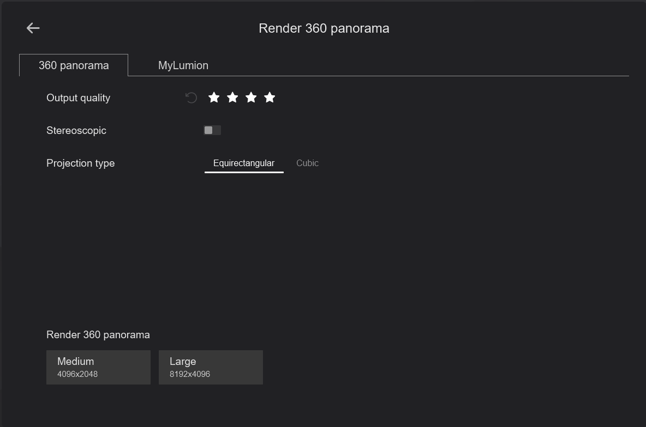The image size is (646, 427).
Task: Click the 4096x2048 resolution text
Action: [x=77, y=374]
